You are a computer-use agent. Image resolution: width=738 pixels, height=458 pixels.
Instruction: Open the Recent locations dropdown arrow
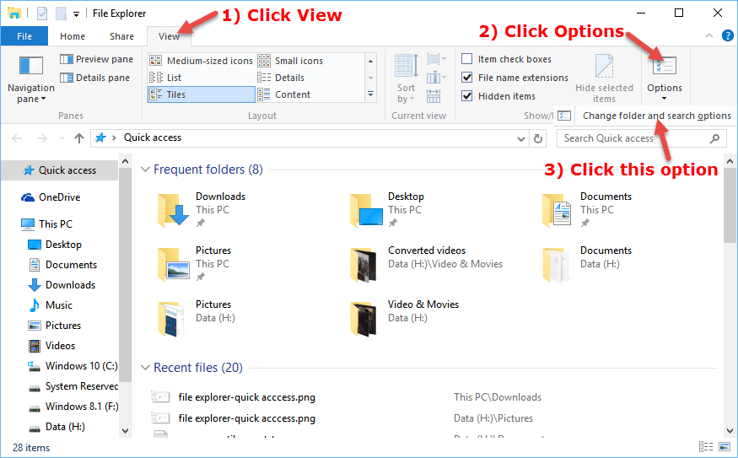(62, 138)
